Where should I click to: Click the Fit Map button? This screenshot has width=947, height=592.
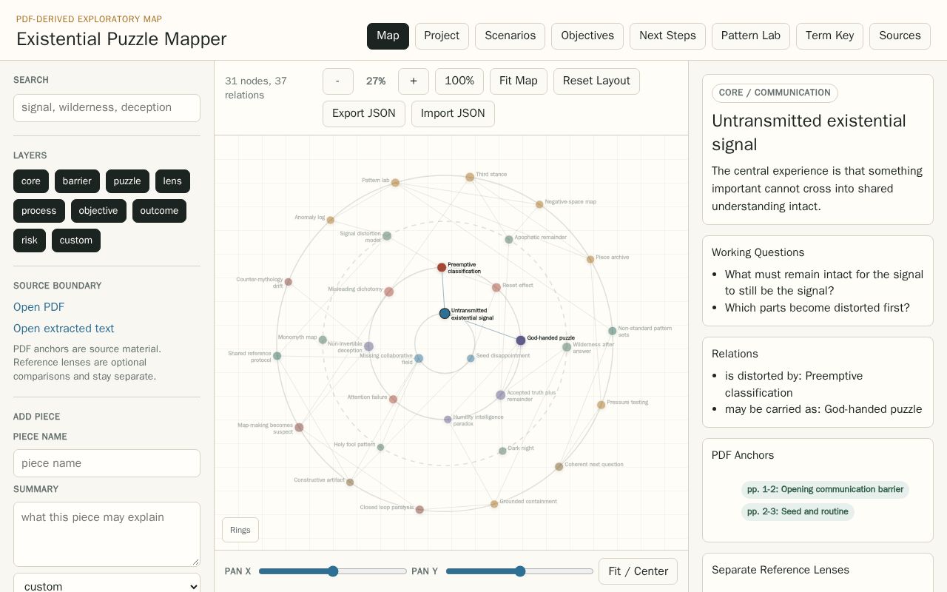tap(519, 81)
